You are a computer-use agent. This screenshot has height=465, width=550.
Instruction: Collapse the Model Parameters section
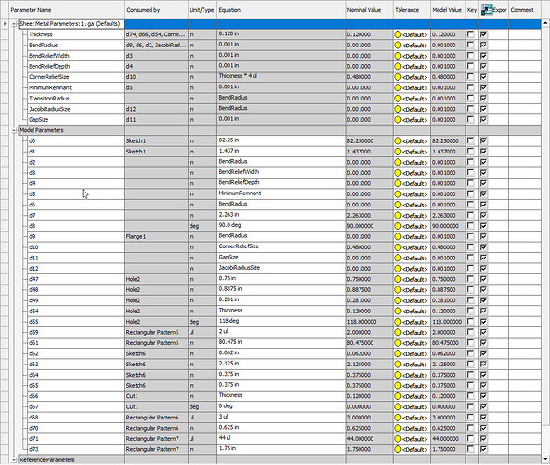pos(14,130)
